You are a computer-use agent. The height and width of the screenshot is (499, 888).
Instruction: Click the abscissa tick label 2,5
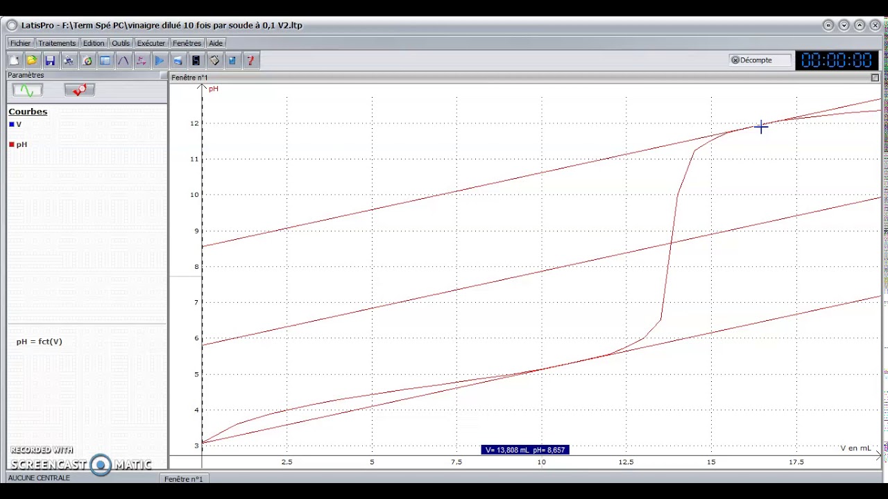click(x=287, y=462)
